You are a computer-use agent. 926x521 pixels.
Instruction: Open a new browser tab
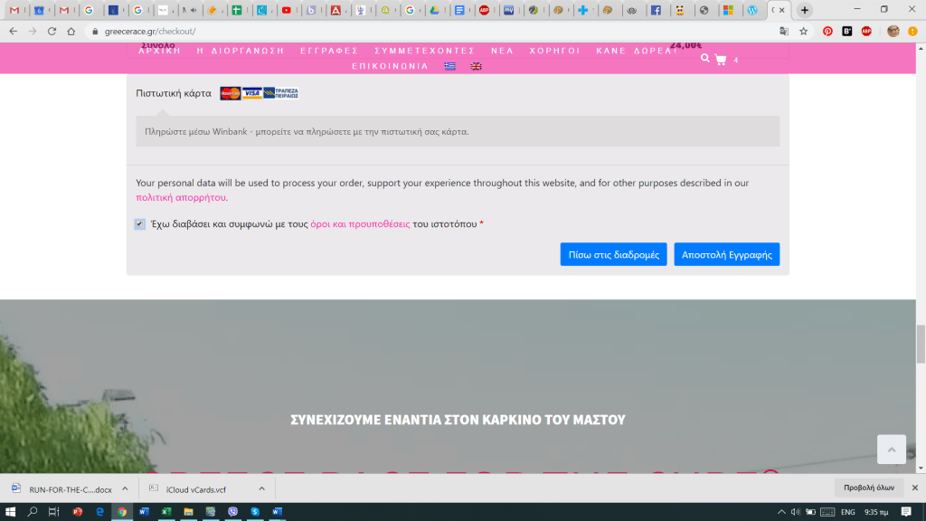tap(805, 10)
